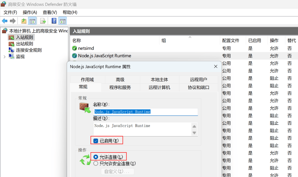Screen dimensions: 298x177
Task: Select 出站规则 in the tree
Action: pos(25,44)
